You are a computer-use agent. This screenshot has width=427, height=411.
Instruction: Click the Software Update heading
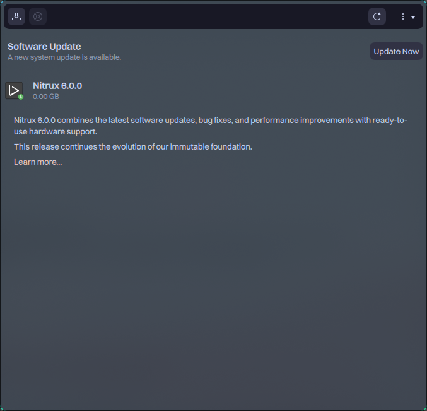click(44, 47)
